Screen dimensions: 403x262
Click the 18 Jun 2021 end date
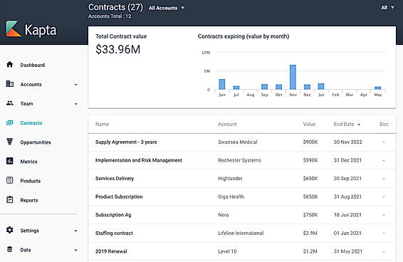[x=347, y=215]
